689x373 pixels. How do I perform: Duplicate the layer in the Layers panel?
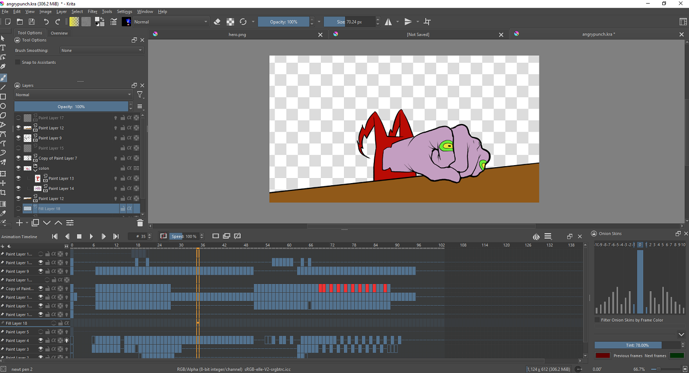click(x=35, y=223)
